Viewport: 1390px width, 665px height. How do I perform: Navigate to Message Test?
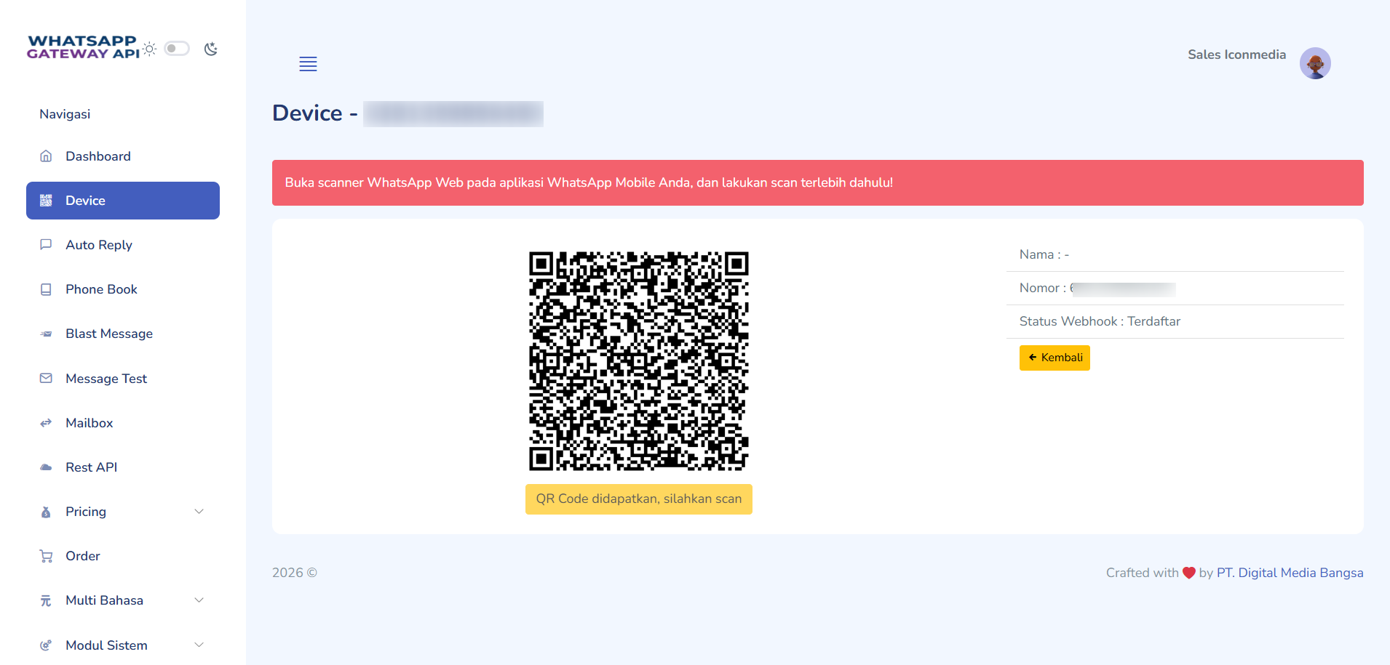(123, 379)
